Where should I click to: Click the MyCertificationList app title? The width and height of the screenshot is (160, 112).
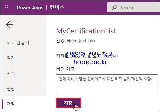86,31
